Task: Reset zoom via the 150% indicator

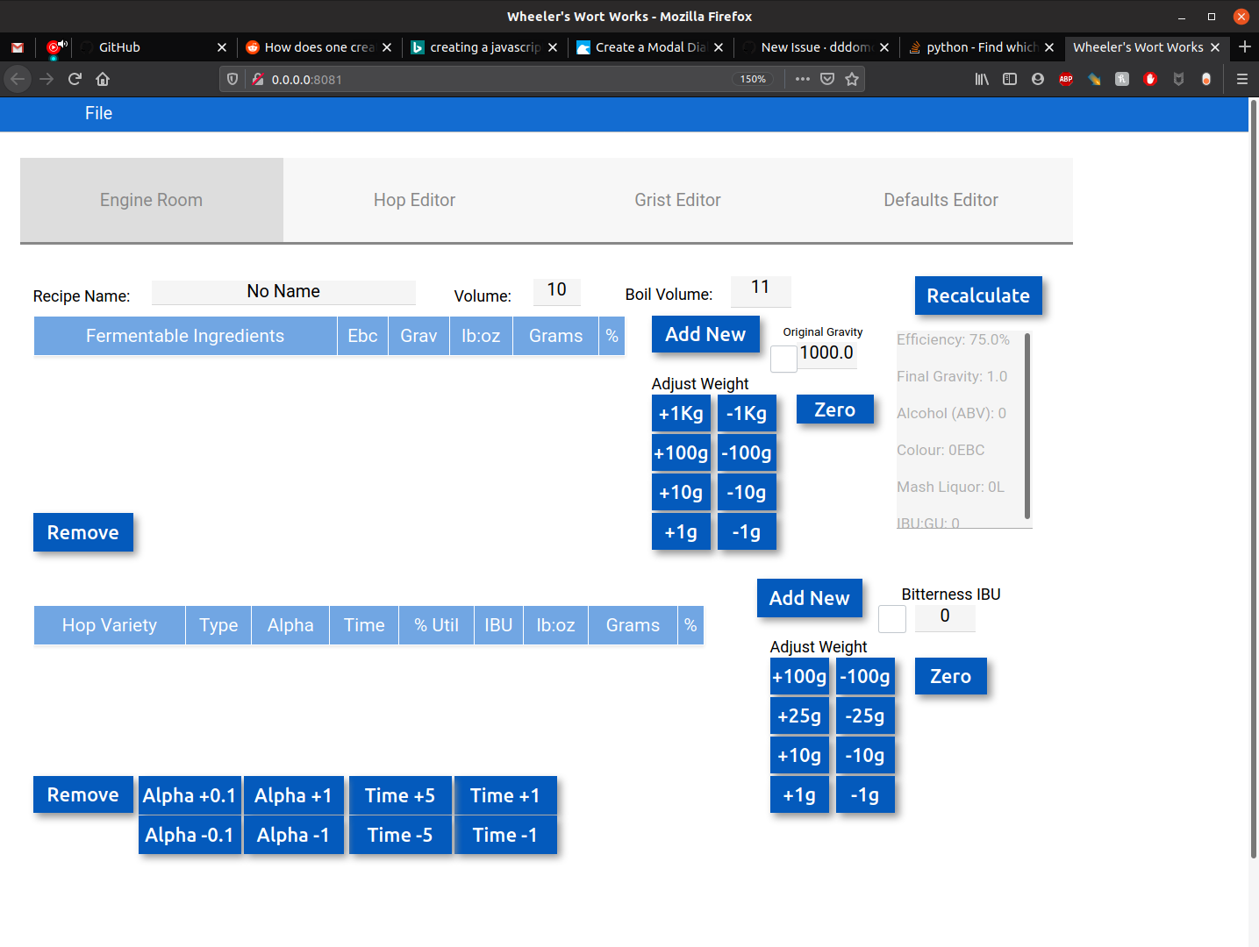Action: point(753,79)
